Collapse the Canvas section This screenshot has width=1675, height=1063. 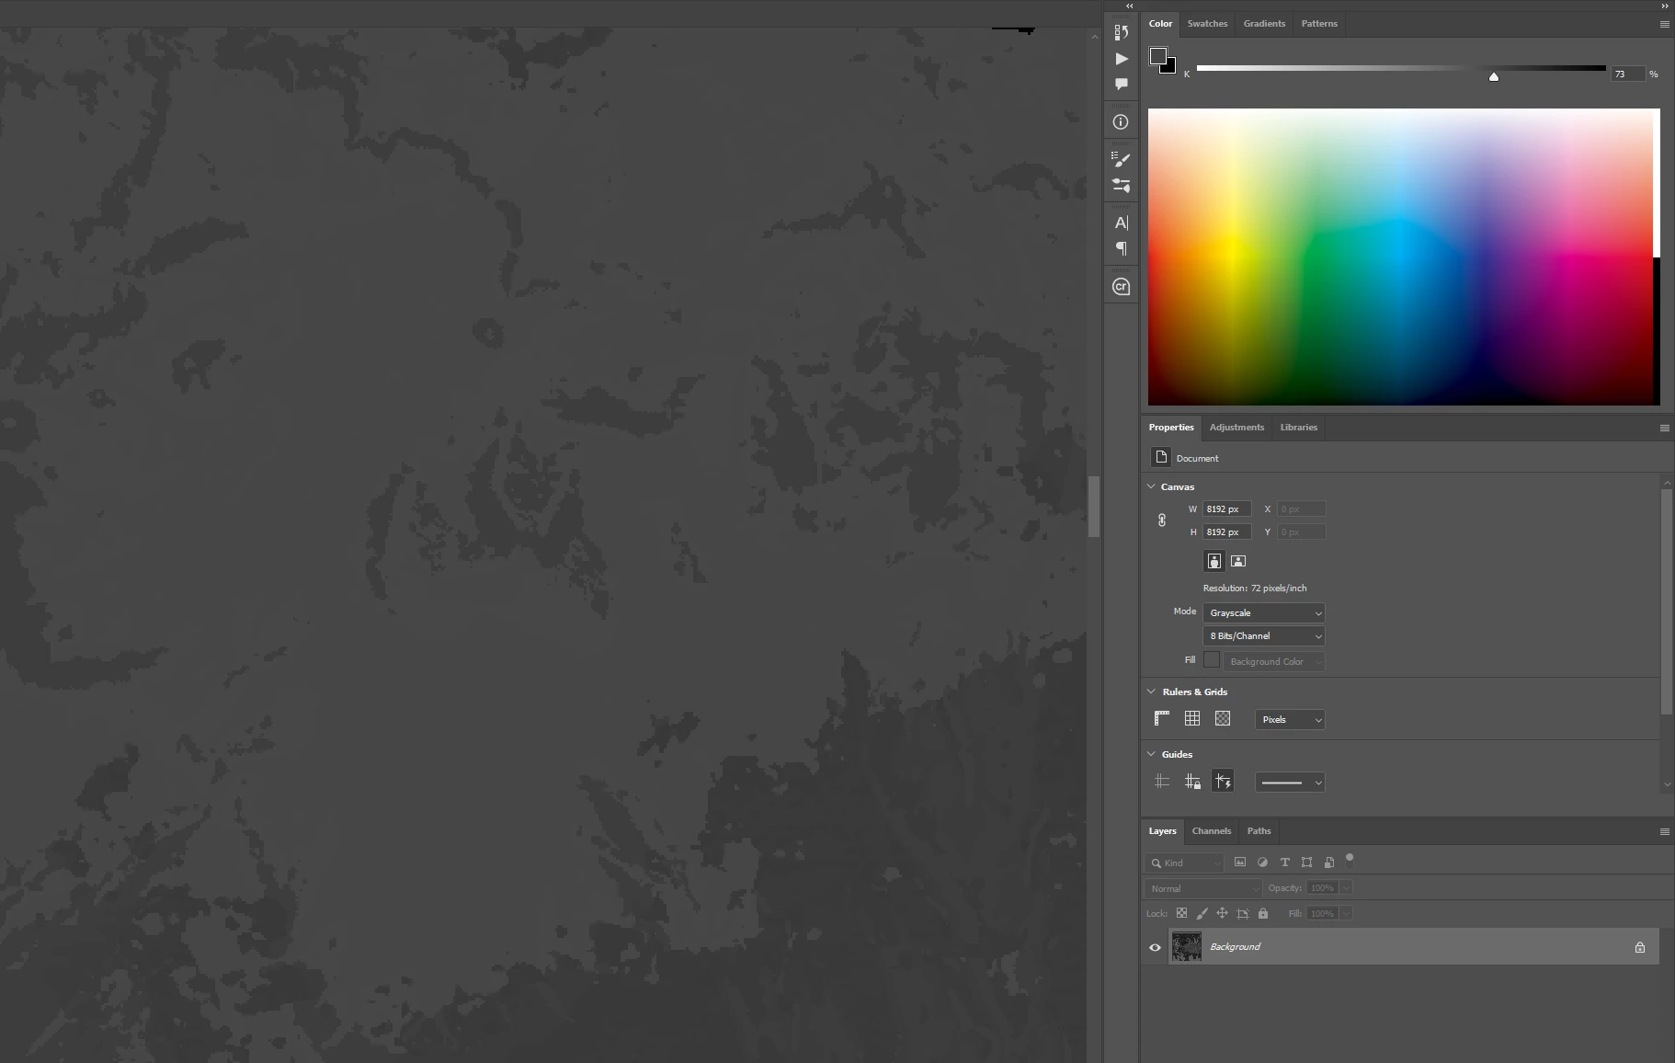point(1151,486)
